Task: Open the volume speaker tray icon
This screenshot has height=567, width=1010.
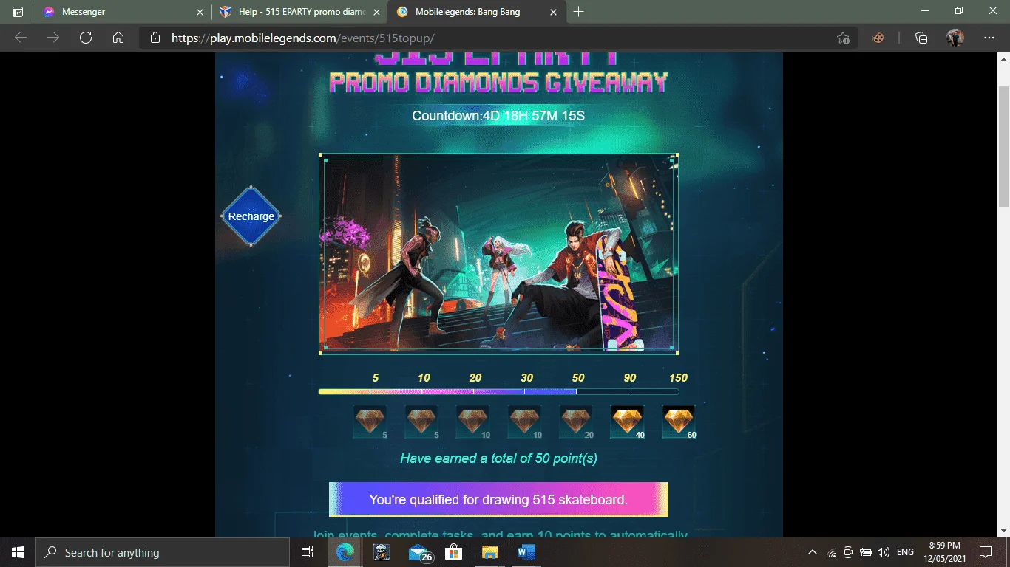Action: pos(883,552)
